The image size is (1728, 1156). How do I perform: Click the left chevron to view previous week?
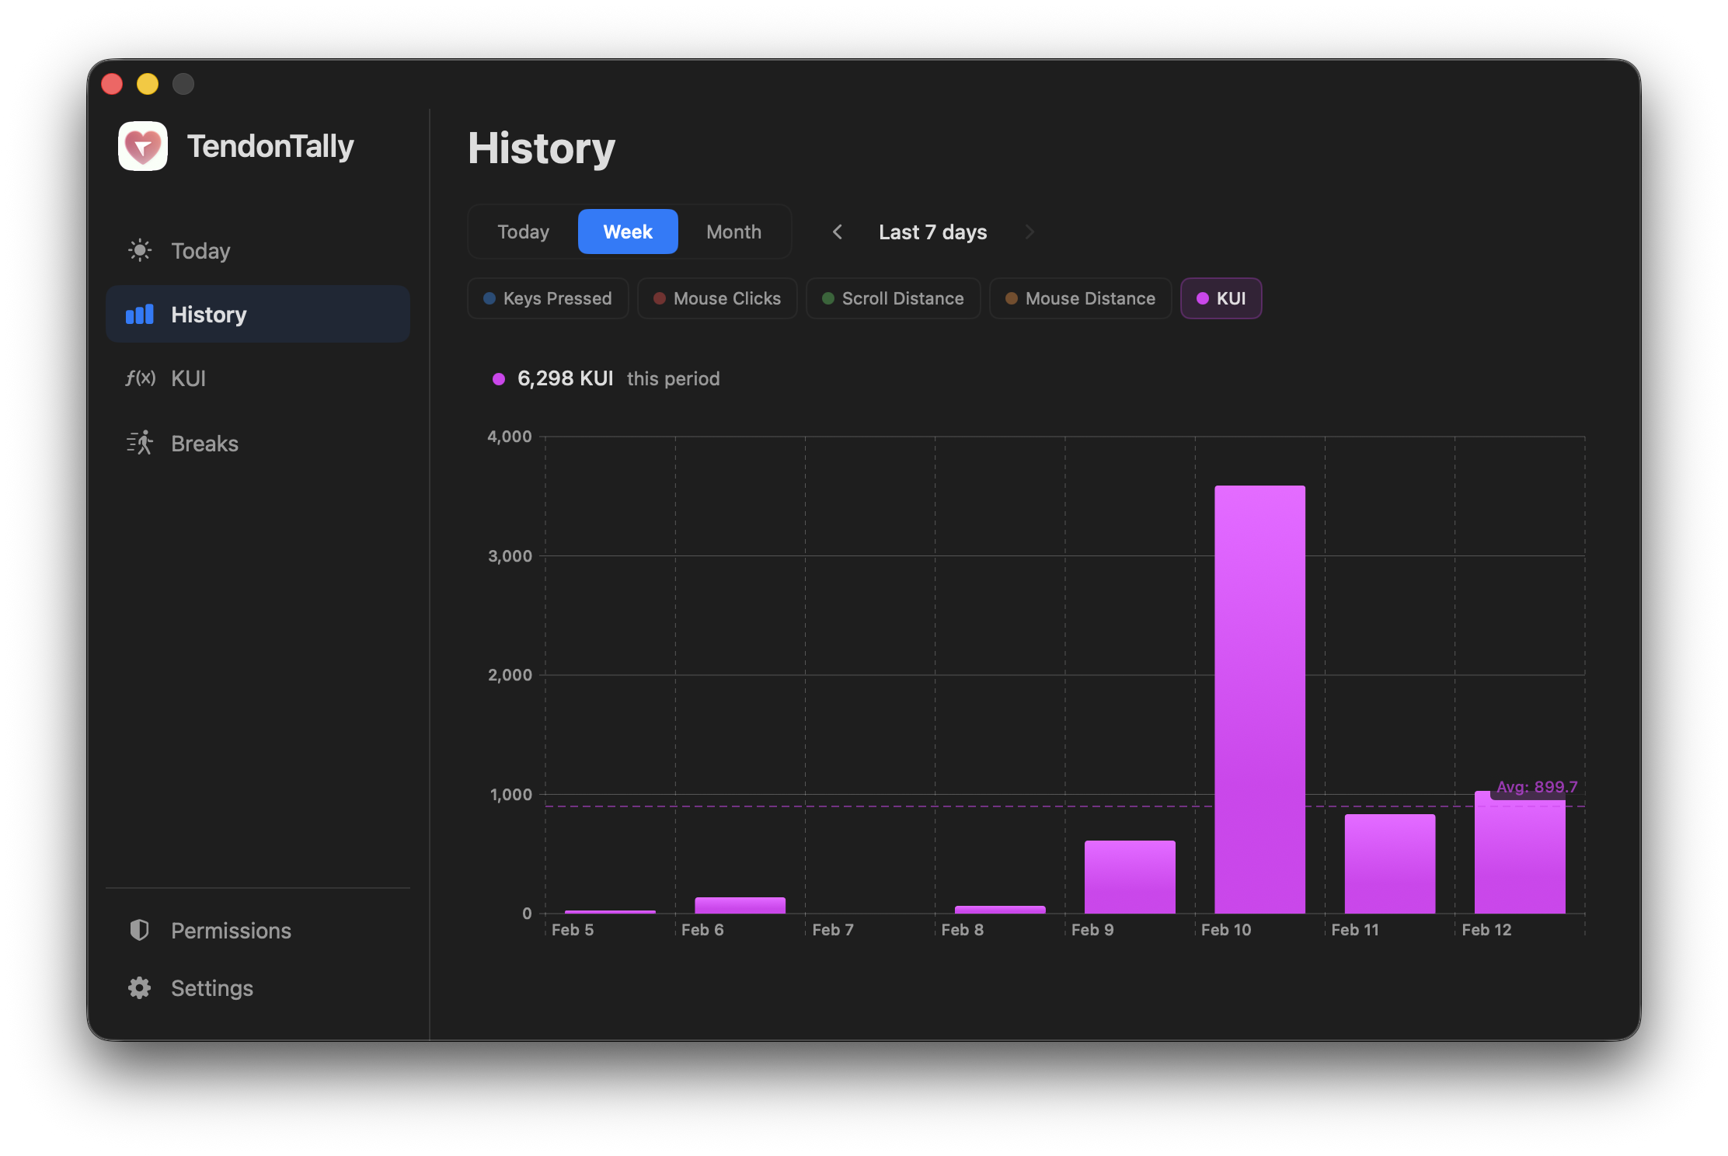838,232
